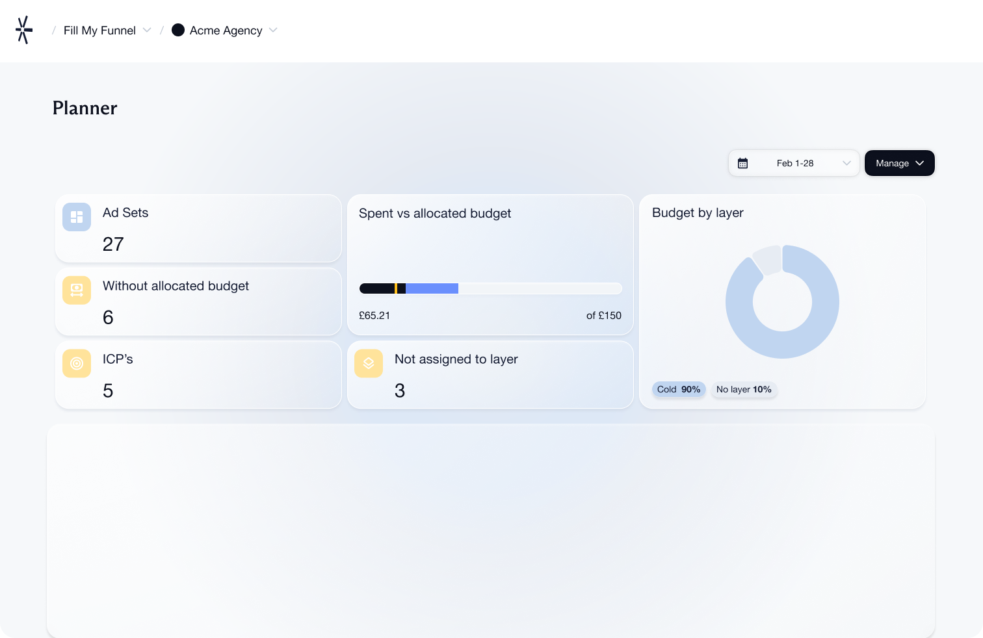983x638 pixels.
Task: Click the calendar icon in date picker
Action: pyautogui.click(x=742, y=163)
